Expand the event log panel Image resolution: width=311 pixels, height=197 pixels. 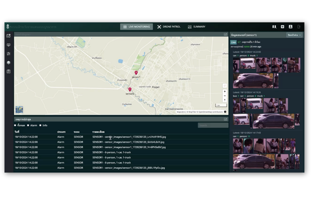tap(225, 119)
